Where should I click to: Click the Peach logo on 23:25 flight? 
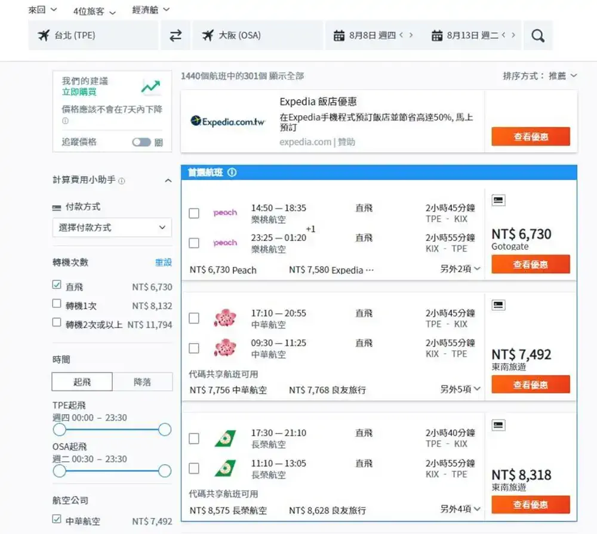(225, 242)
